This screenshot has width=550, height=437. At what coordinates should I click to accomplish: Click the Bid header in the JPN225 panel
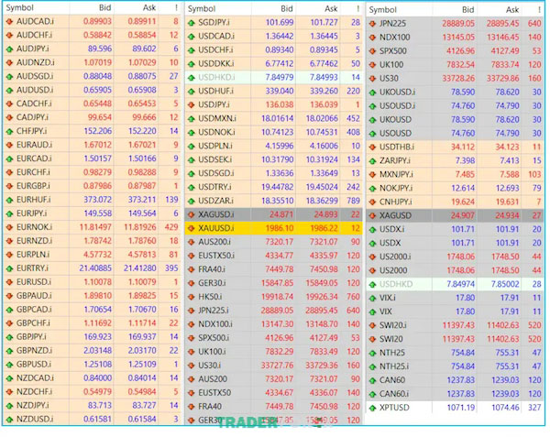click(x=468, y=10)
